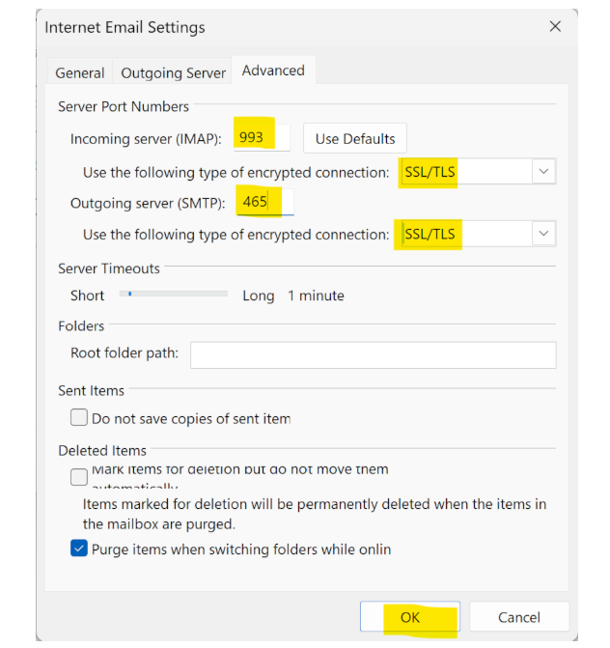Viewport: 610px width, 648px height.
Task: Open the Outgoing Server tab
Action: (173, 72)
